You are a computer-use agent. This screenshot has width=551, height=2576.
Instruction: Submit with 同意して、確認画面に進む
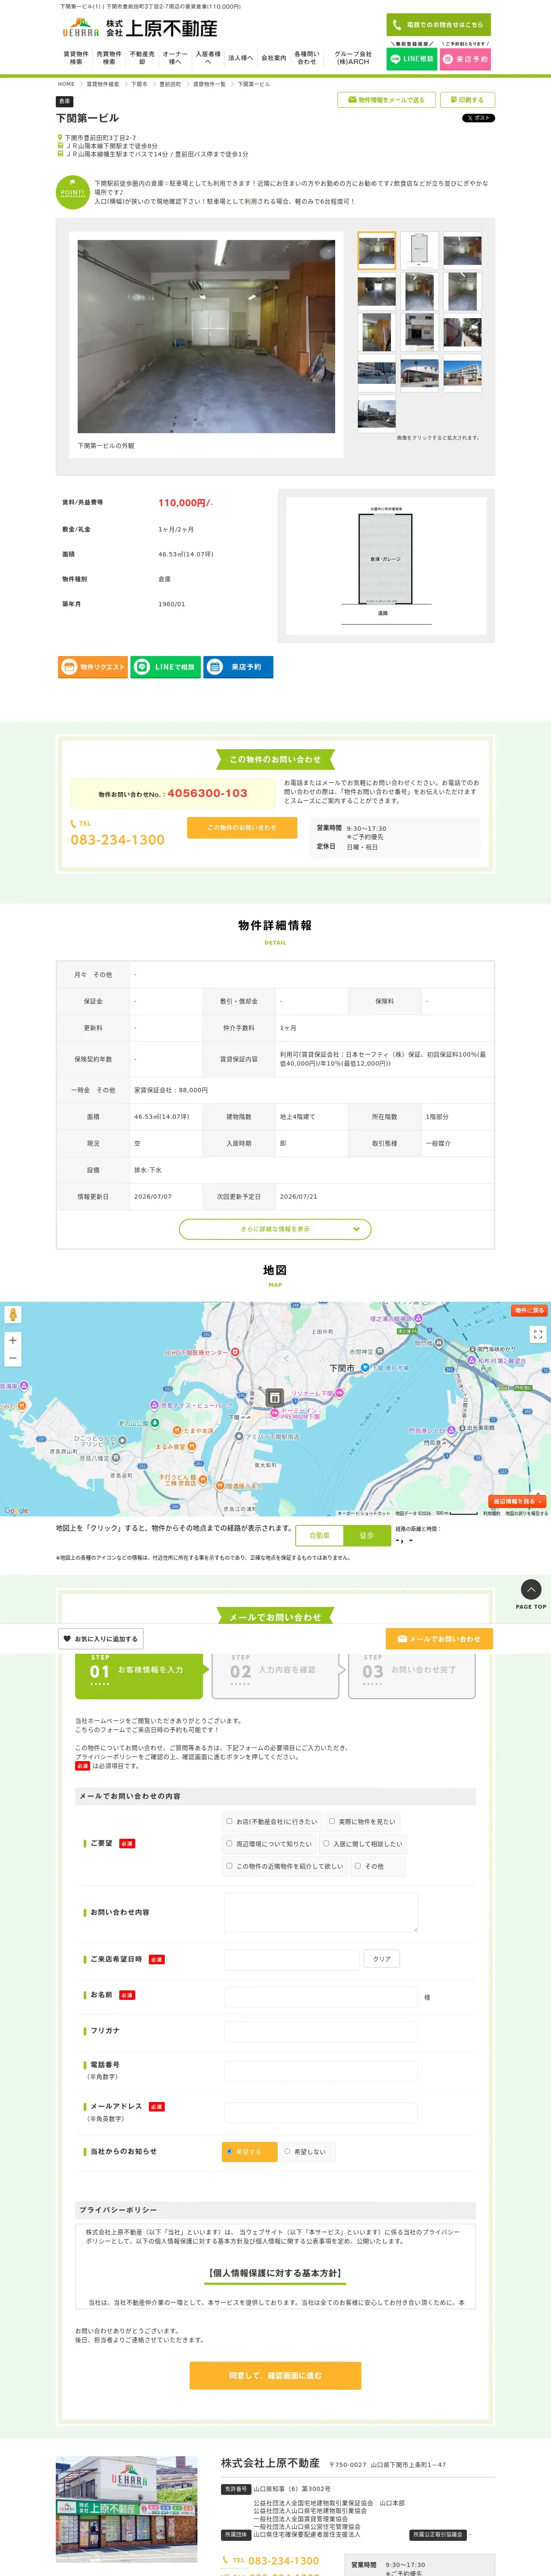275,2375
